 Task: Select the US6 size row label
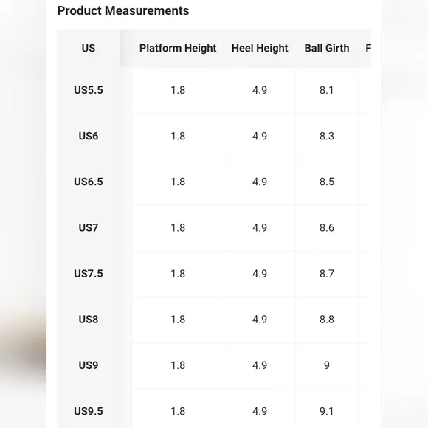[89, 136]
